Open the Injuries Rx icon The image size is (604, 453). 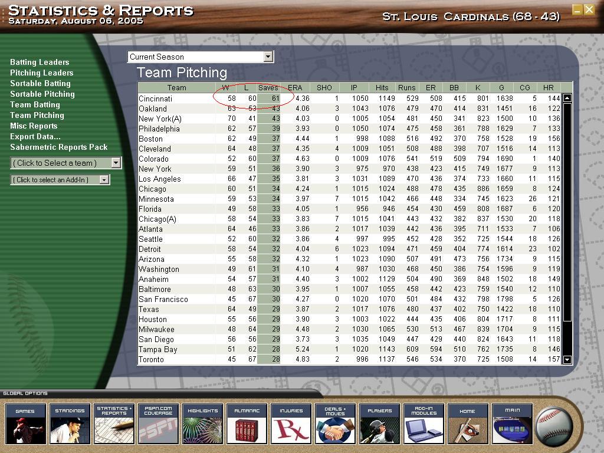pyautogui.click(x=291, y=424)
